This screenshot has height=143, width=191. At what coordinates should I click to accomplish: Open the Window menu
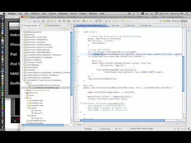pyautogui.click(x=93, y=14)
